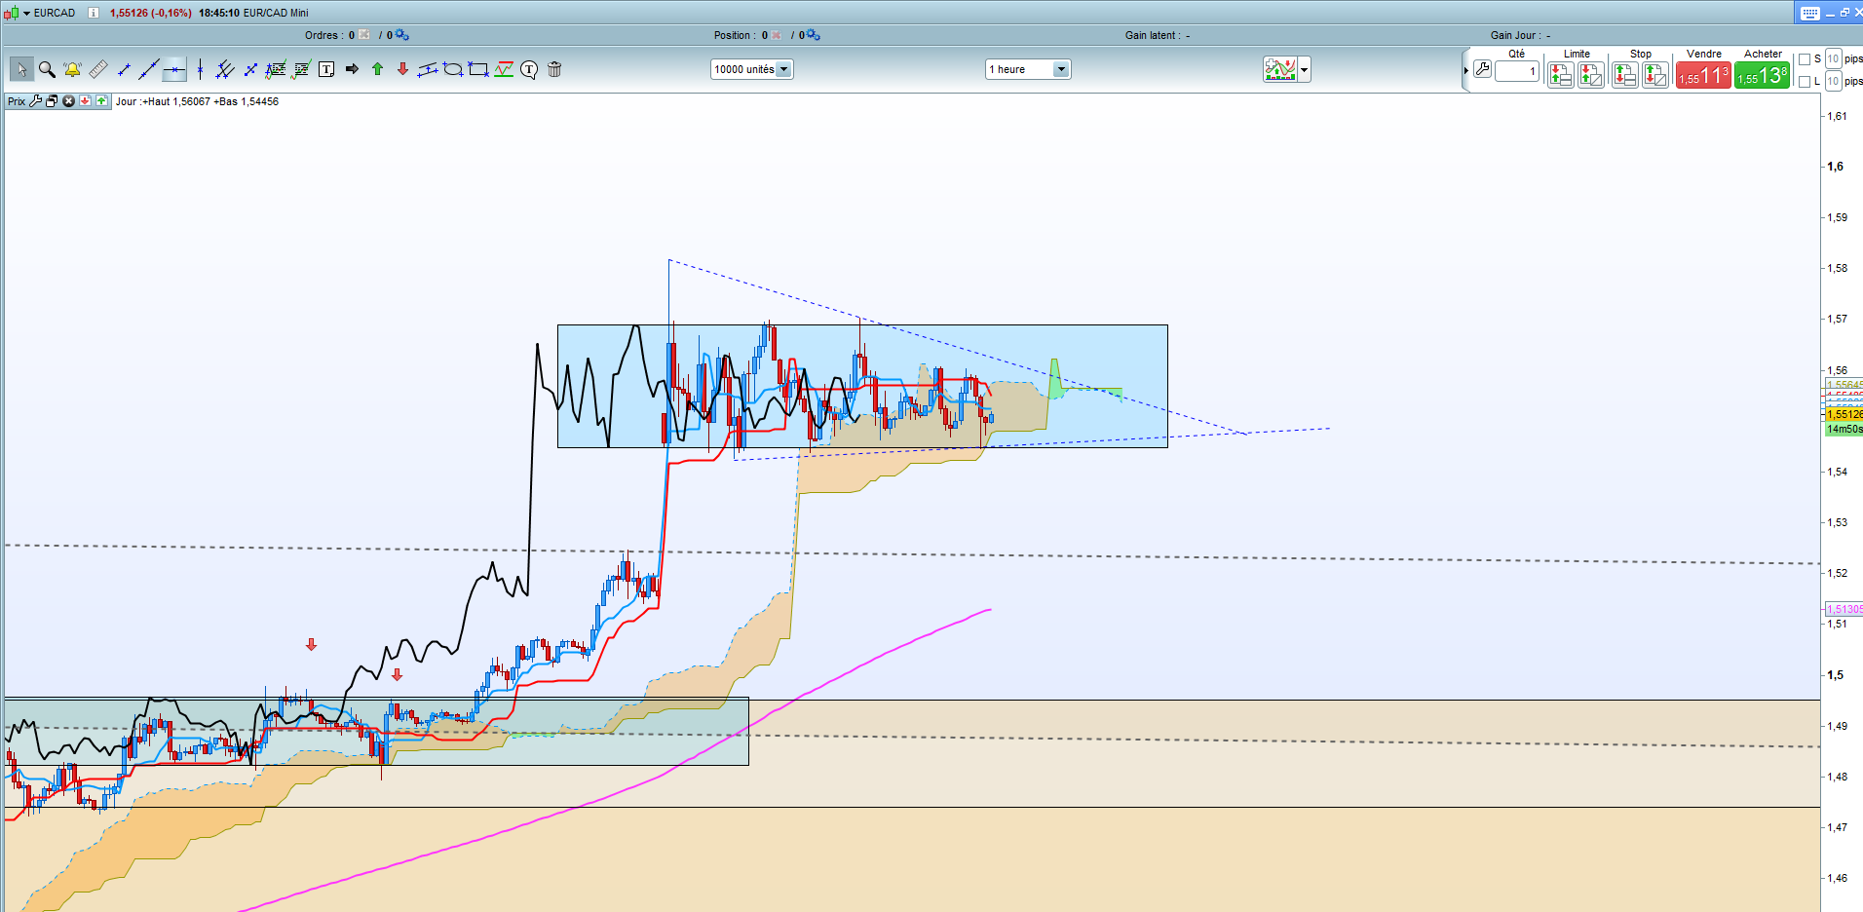Open the on-screen keyboard icon
This screenshot has height=912, width=1863.
(x=1810, y=13)
